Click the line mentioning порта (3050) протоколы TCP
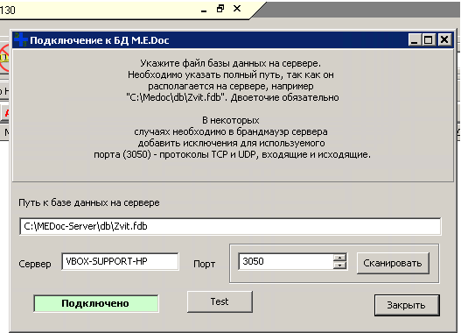 pyautogui.click(x=233, y=154)
